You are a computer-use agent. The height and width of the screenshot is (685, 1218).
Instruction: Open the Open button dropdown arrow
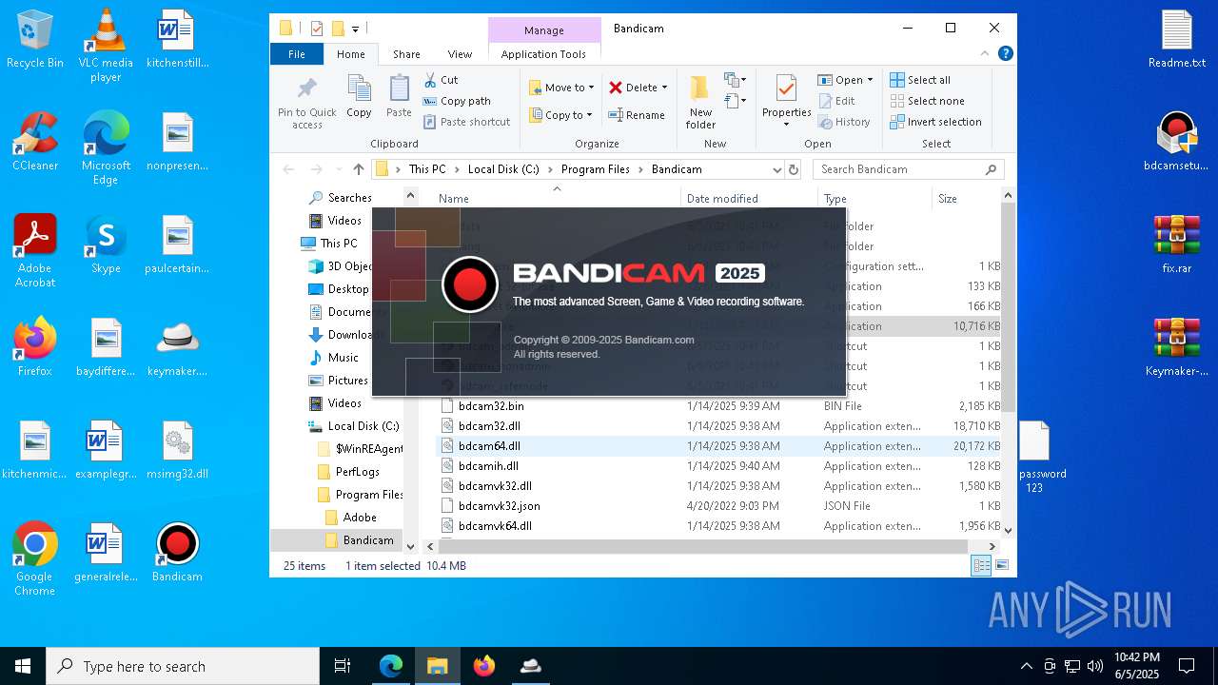(x=870, y=80)
